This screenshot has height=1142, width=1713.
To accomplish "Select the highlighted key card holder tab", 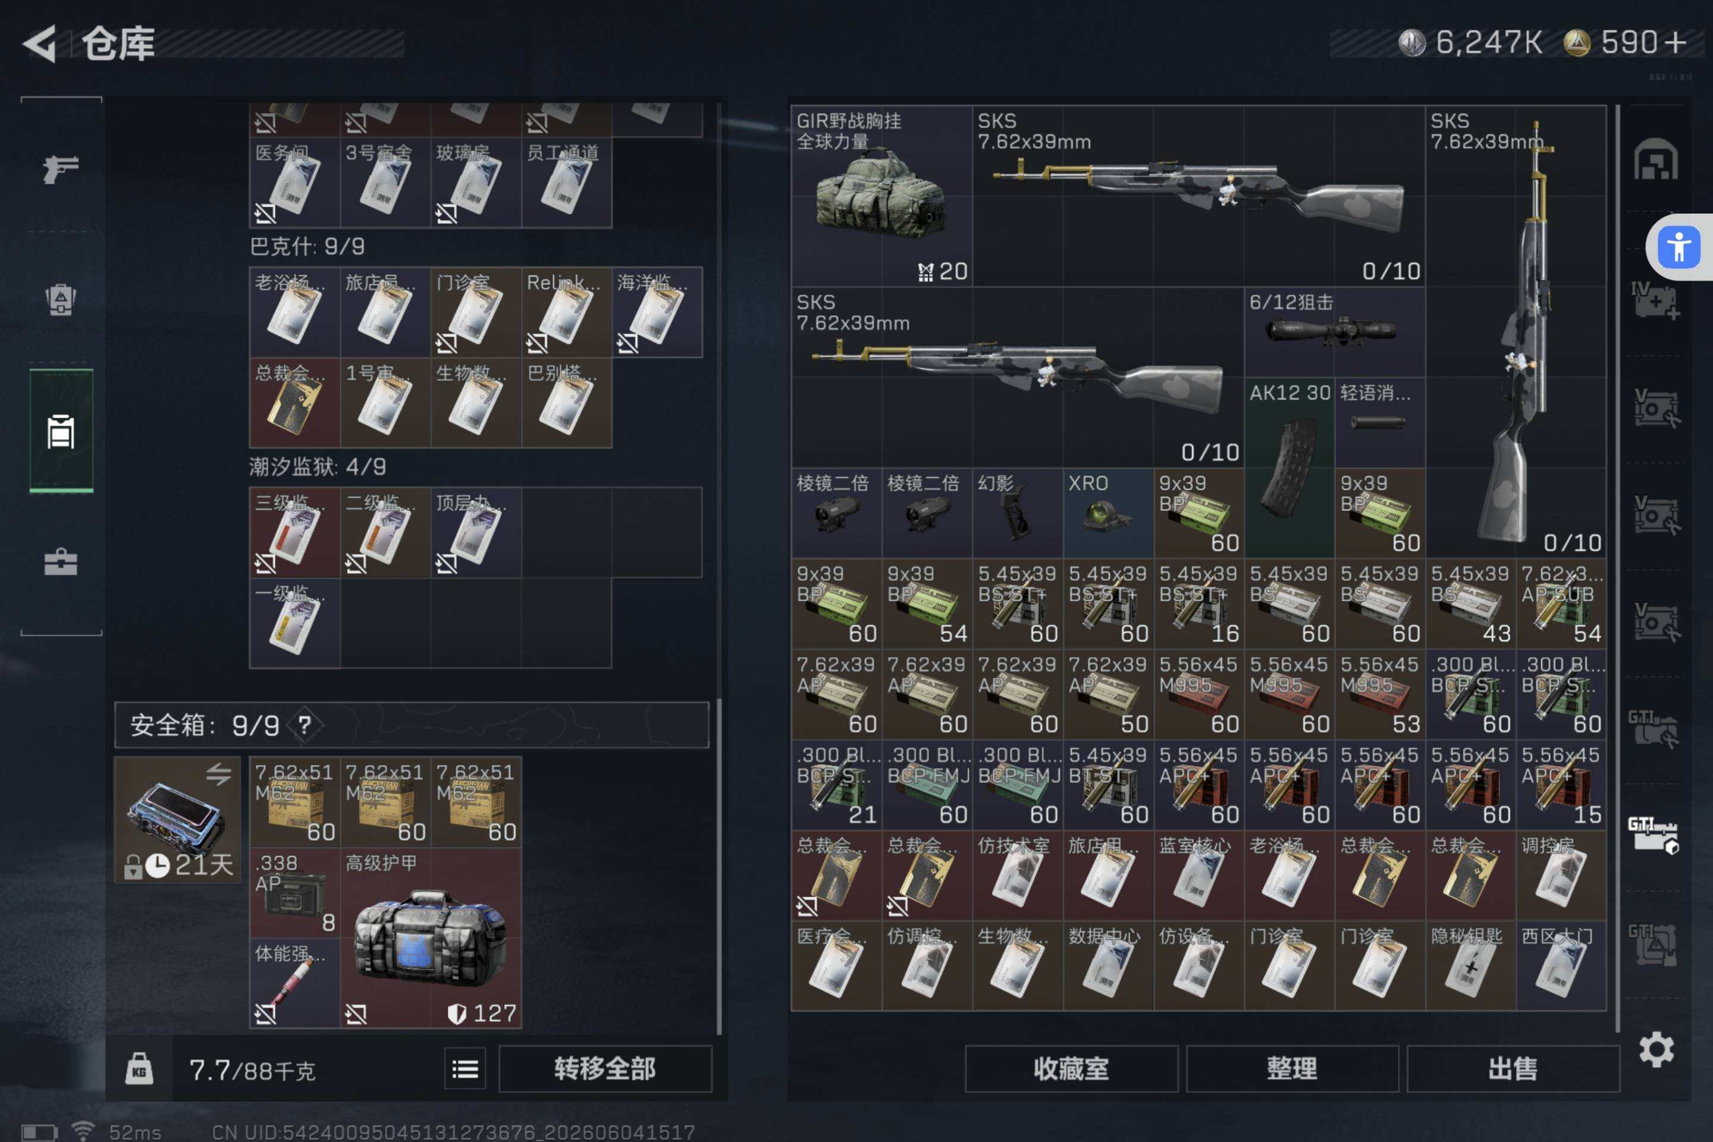I will pyautogui.click(x=61, y=431).
